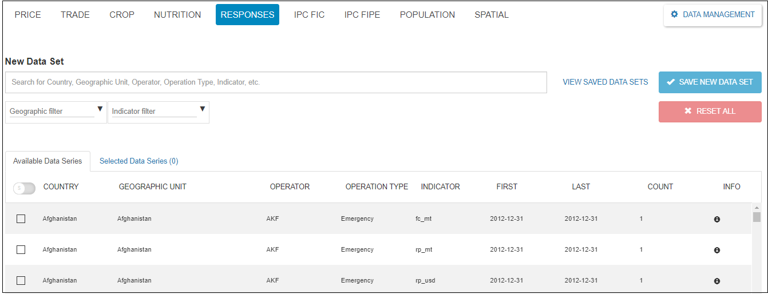Click gear icon in Data Management button
Image resolution: width=768 pixels, height=294 pixels.
[674, 15]
